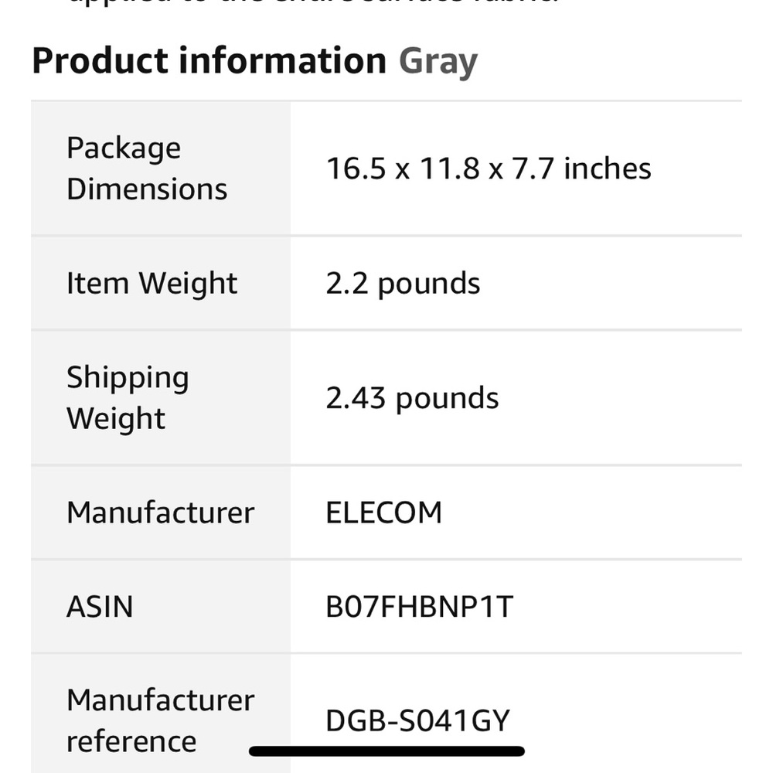Click the "Product information" heading
The image size is (773, 773).
click(209, 61)
